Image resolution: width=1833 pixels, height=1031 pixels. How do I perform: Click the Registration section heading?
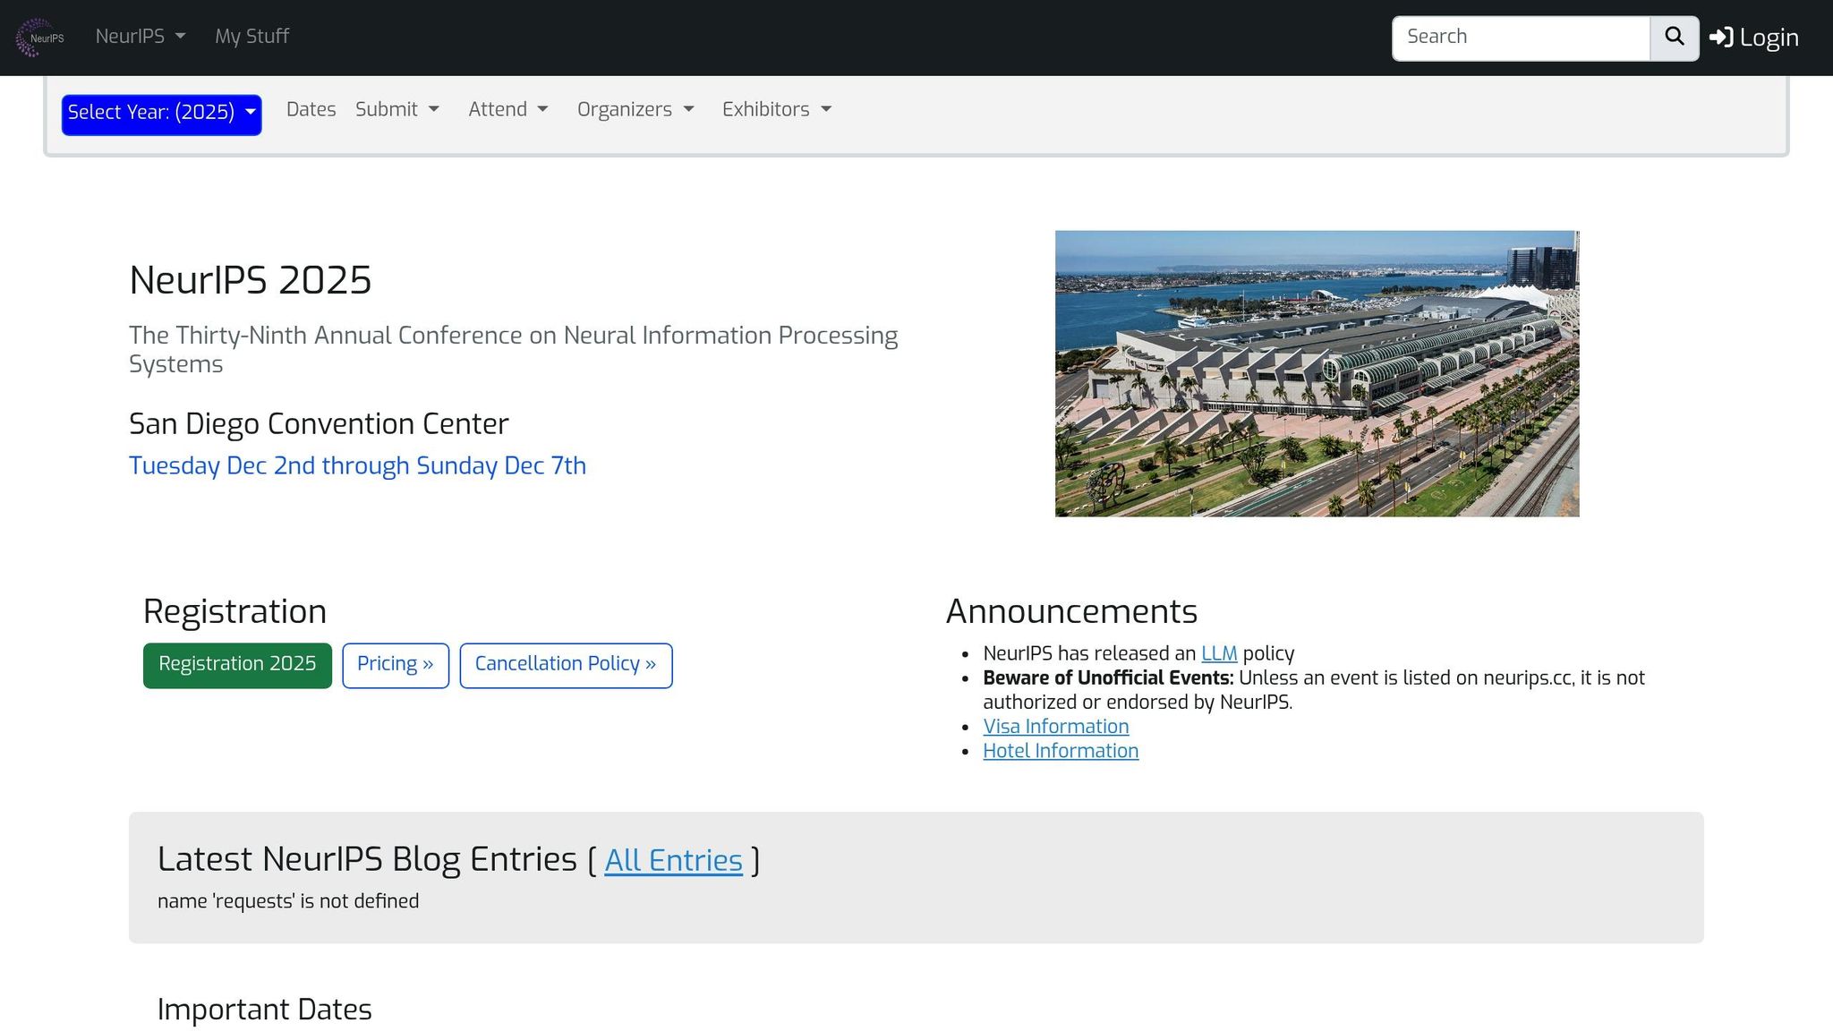point(234,611)
